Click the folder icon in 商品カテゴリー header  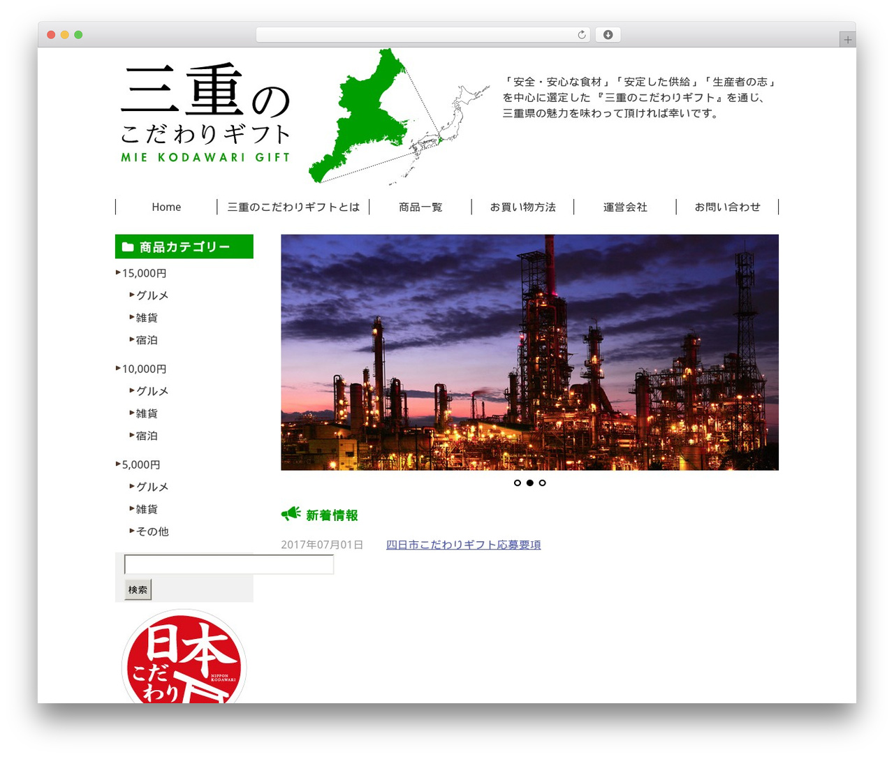click(x=128, y=247)
